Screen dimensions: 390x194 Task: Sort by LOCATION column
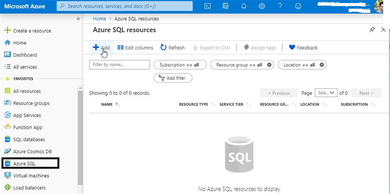point(313,105)
